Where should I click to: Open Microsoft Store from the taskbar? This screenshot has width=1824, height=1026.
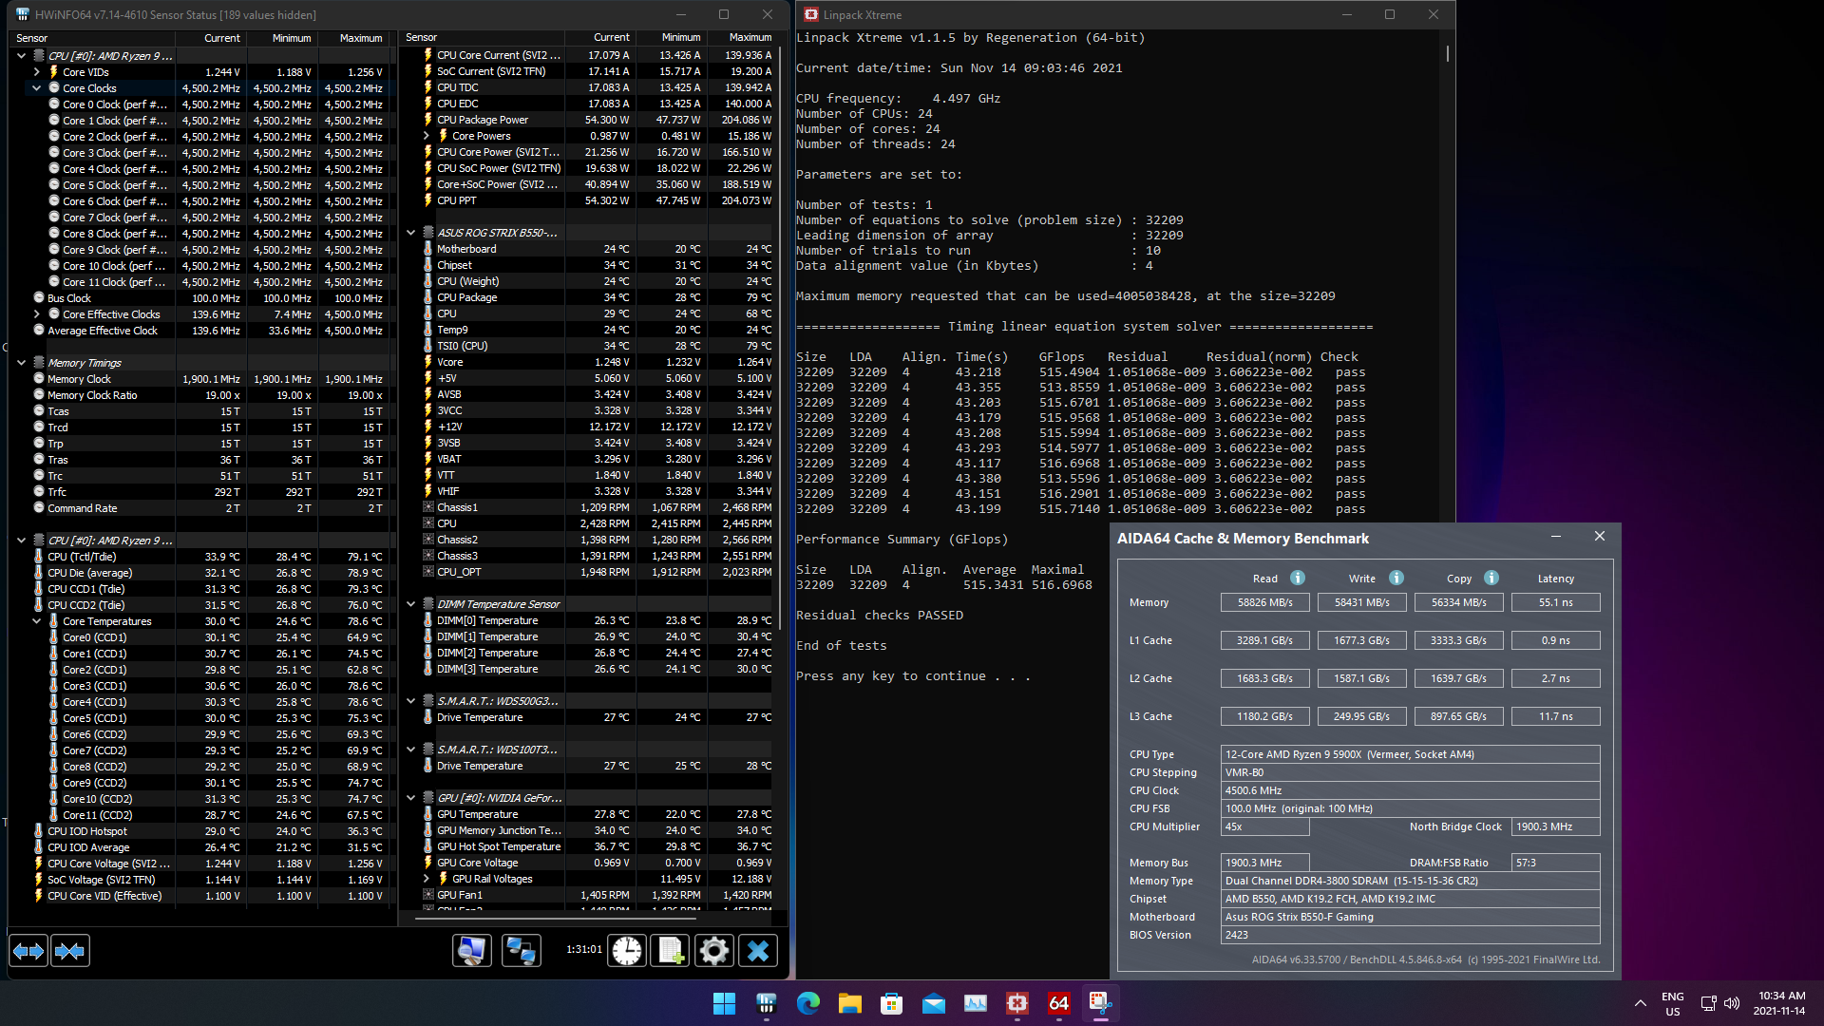pos(891,1003)
